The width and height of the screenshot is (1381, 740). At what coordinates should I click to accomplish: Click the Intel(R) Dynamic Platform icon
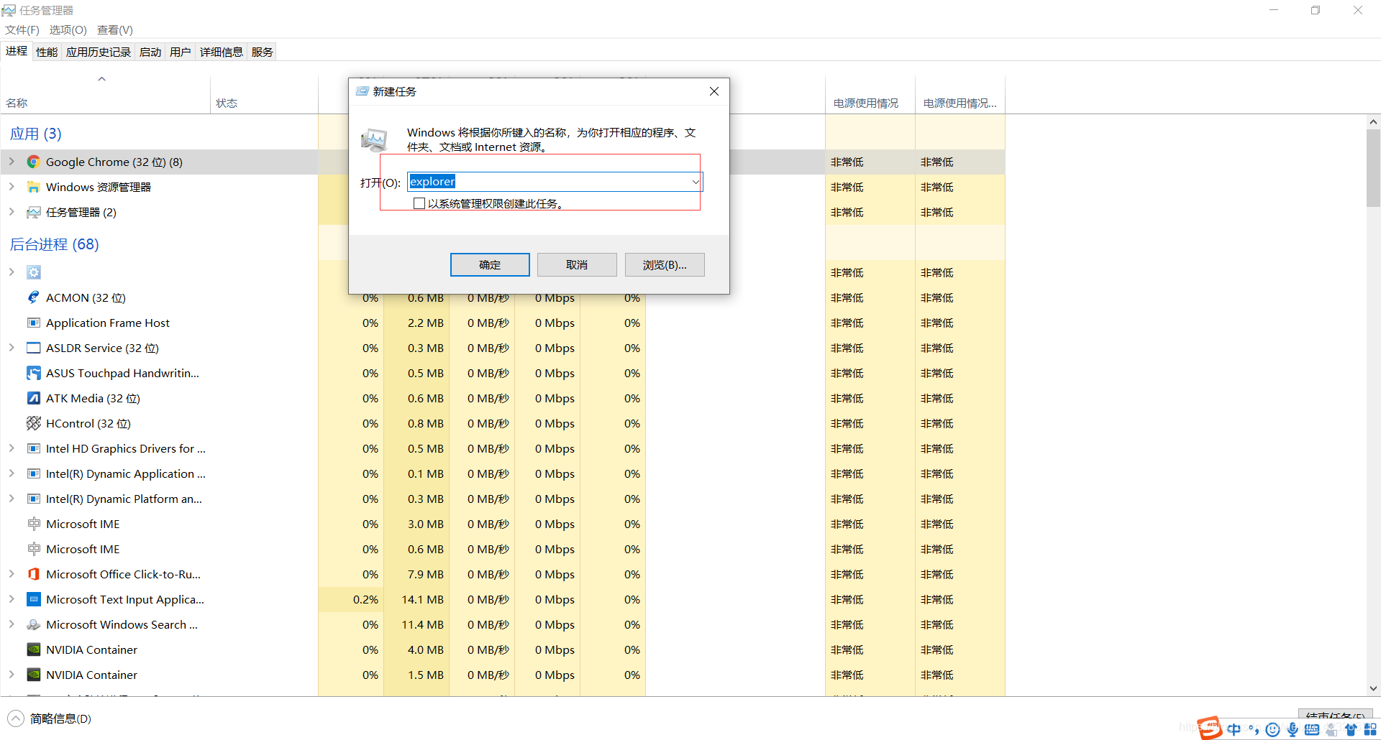[x=33, y=499]
